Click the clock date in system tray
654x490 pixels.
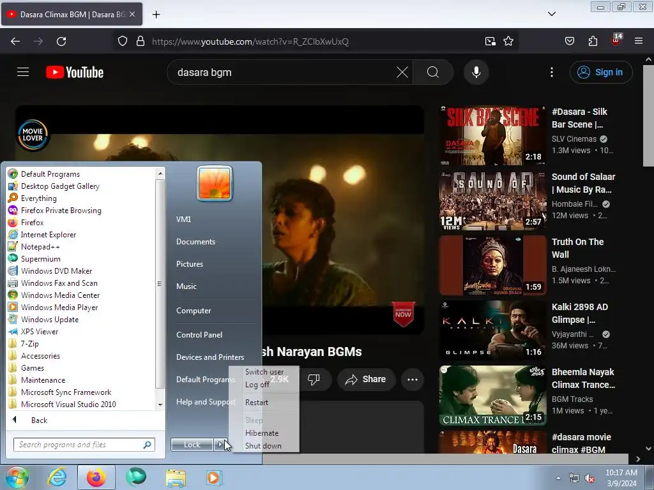tap(621, 478)
